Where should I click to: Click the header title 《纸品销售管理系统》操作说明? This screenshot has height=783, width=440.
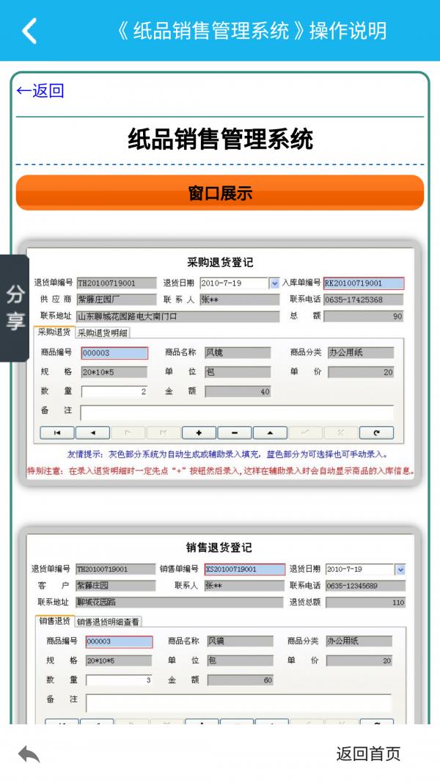251,31
